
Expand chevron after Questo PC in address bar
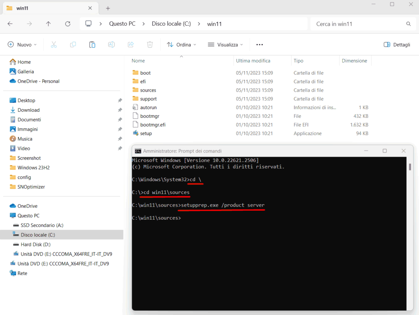[x=144, y=24]
